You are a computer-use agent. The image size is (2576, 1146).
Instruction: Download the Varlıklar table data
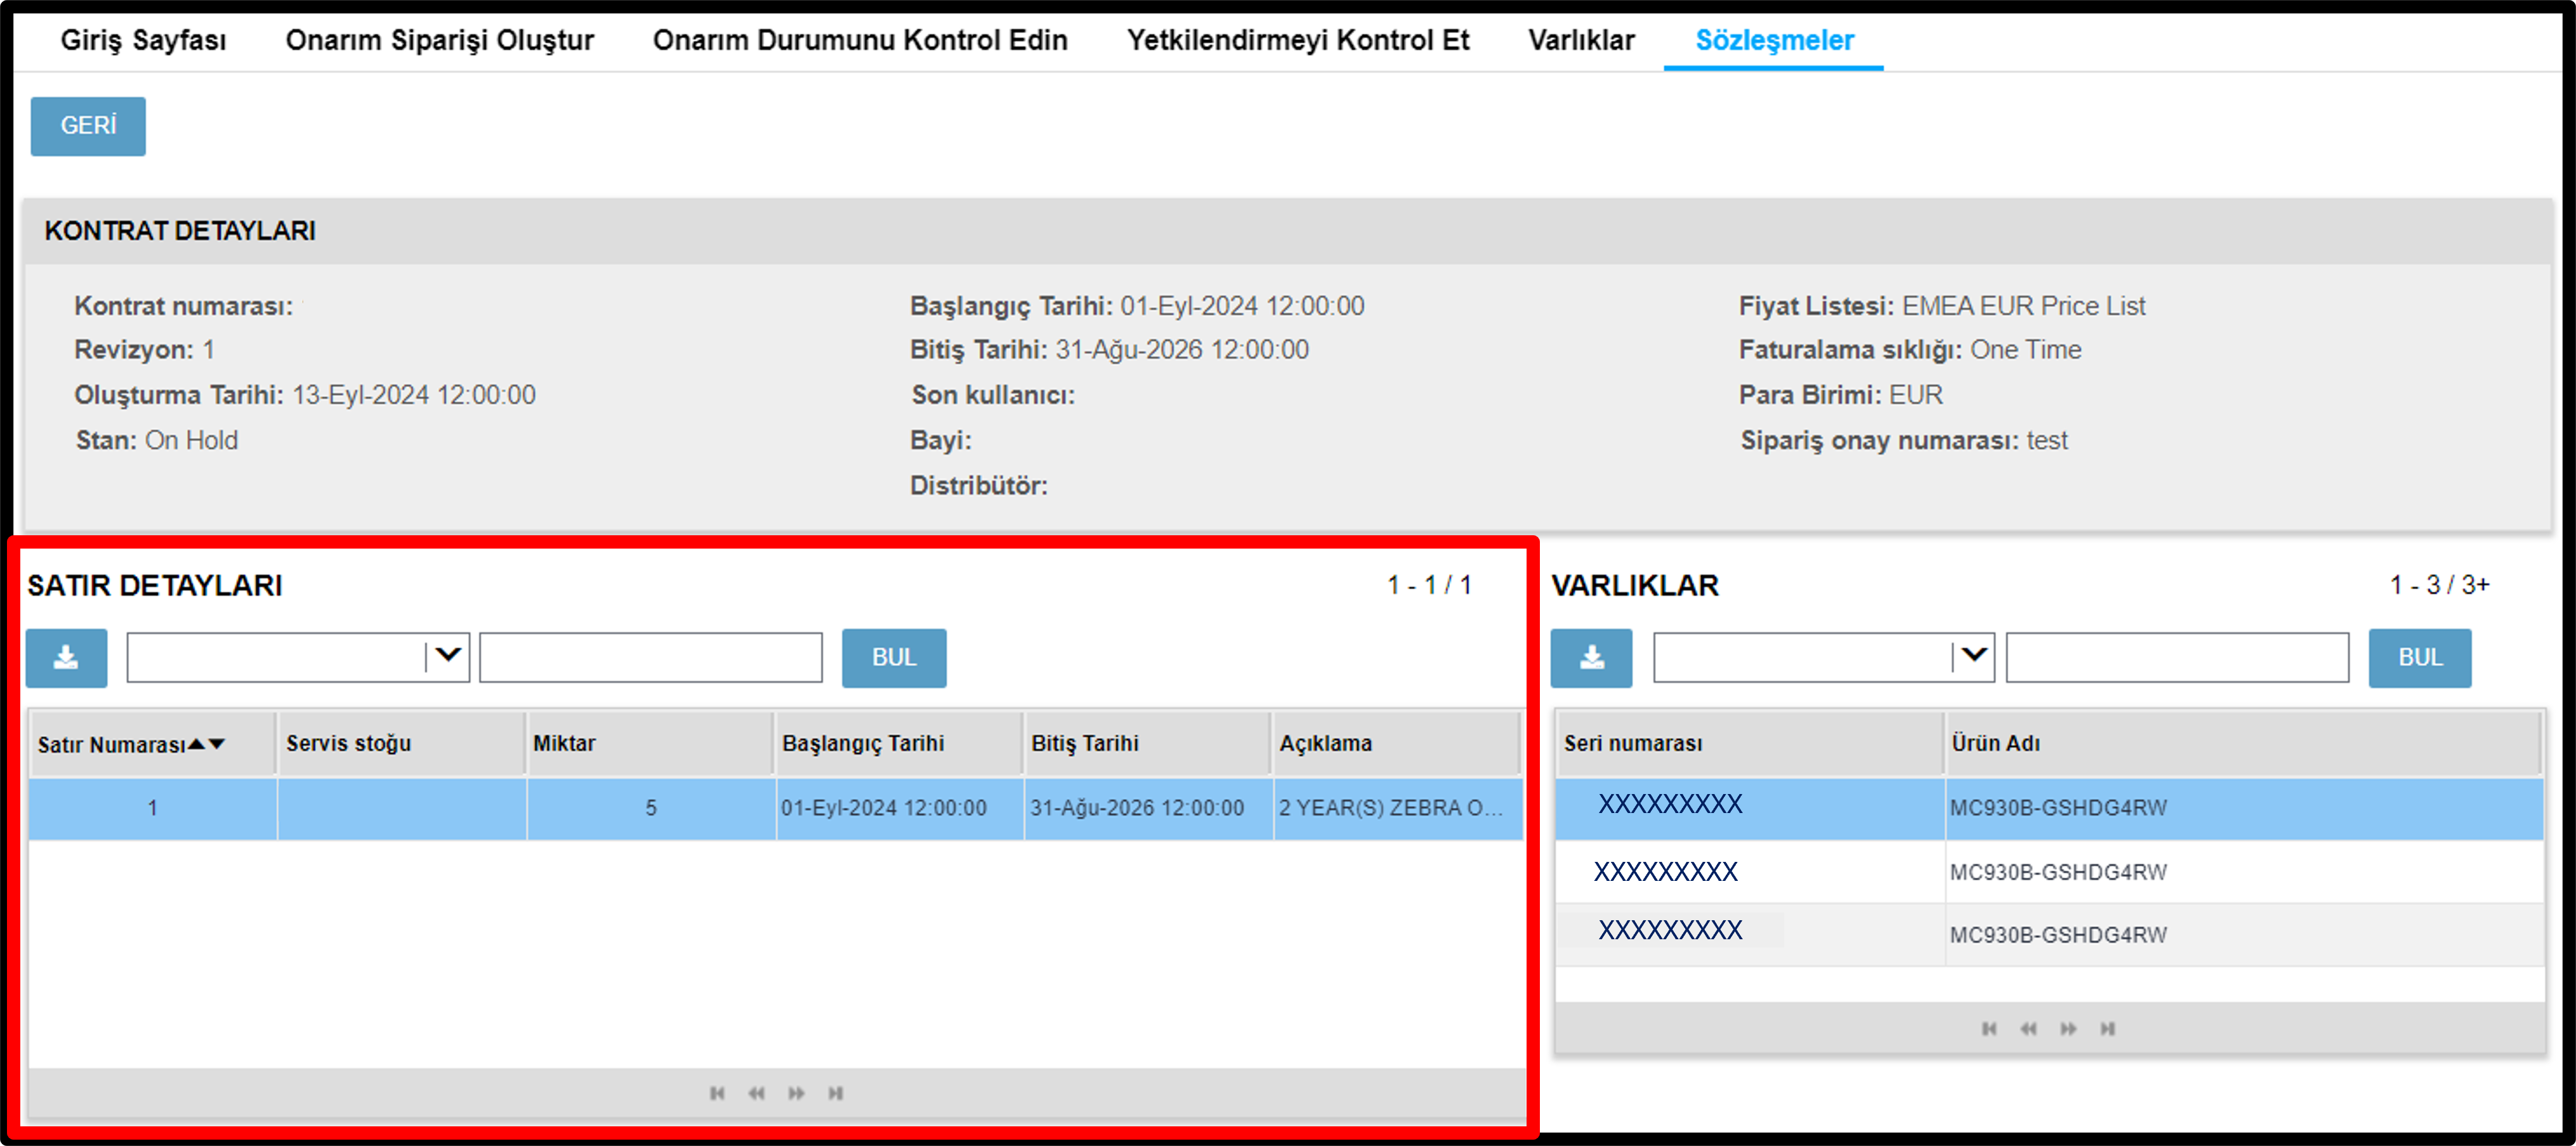click(x=1591, y=658)
